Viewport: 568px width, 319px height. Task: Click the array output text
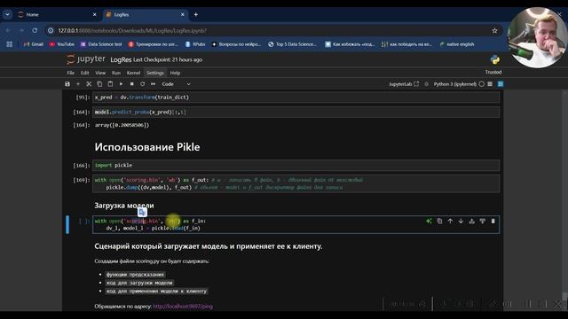(122, 125)
